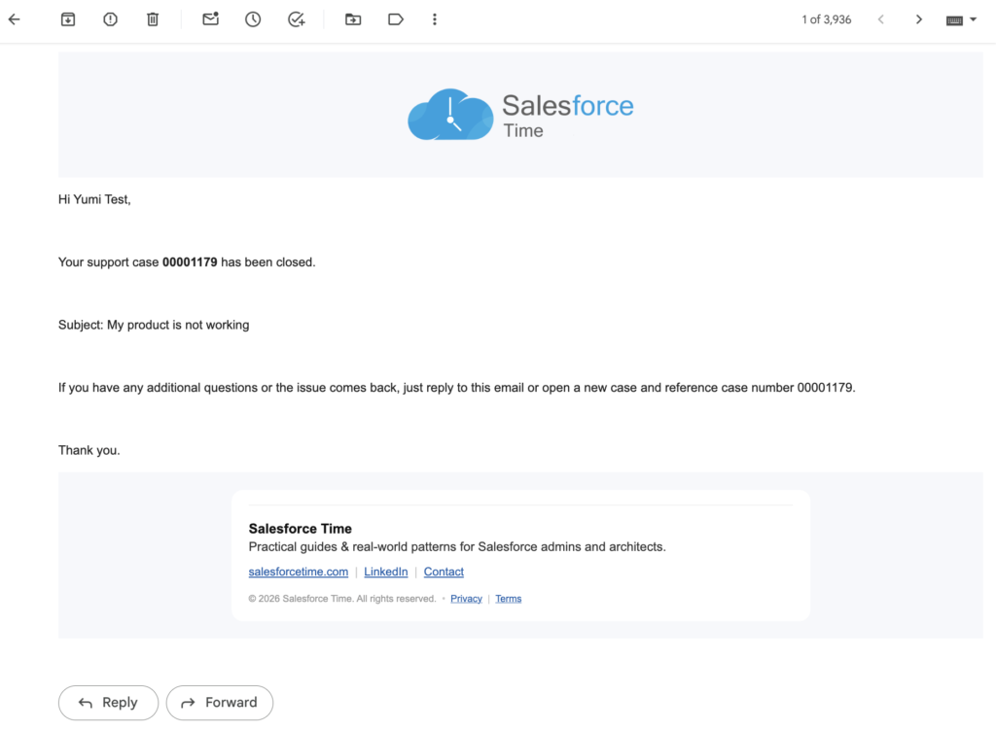Forward the case closure email

click(x=220, y=702)
